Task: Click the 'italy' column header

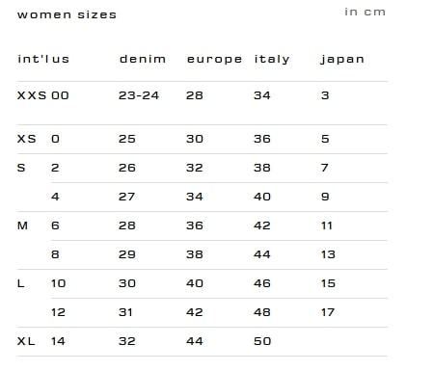Action: point(272,60)
